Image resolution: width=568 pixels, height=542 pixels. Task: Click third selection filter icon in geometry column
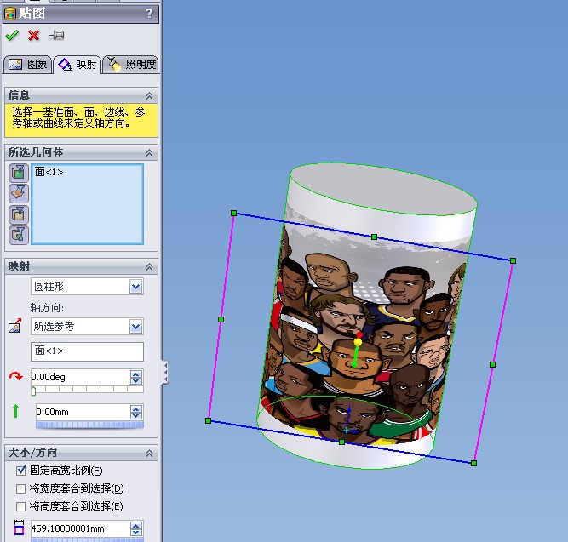(19, 214)
